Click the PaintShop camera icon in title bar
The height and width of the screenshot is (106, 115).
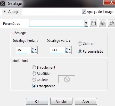point(3,3)
